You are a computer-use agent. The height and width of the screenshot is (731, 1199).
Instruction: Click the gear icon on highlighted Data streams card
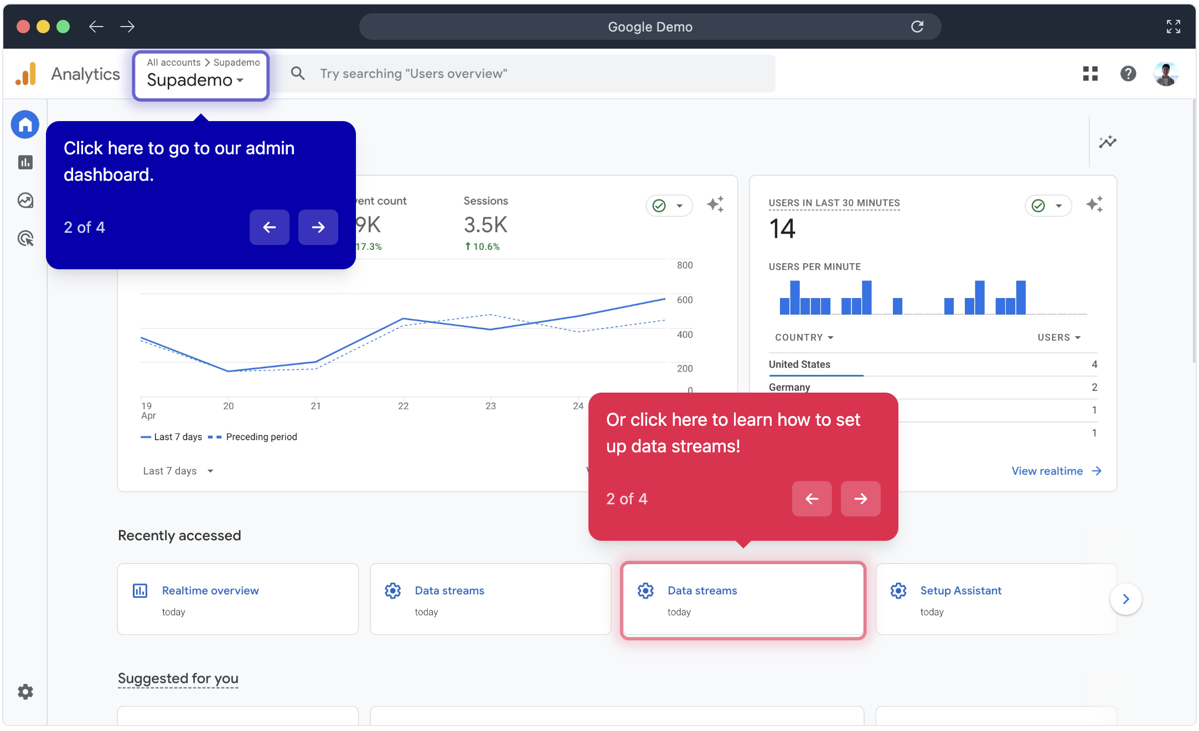coord(645,591)
